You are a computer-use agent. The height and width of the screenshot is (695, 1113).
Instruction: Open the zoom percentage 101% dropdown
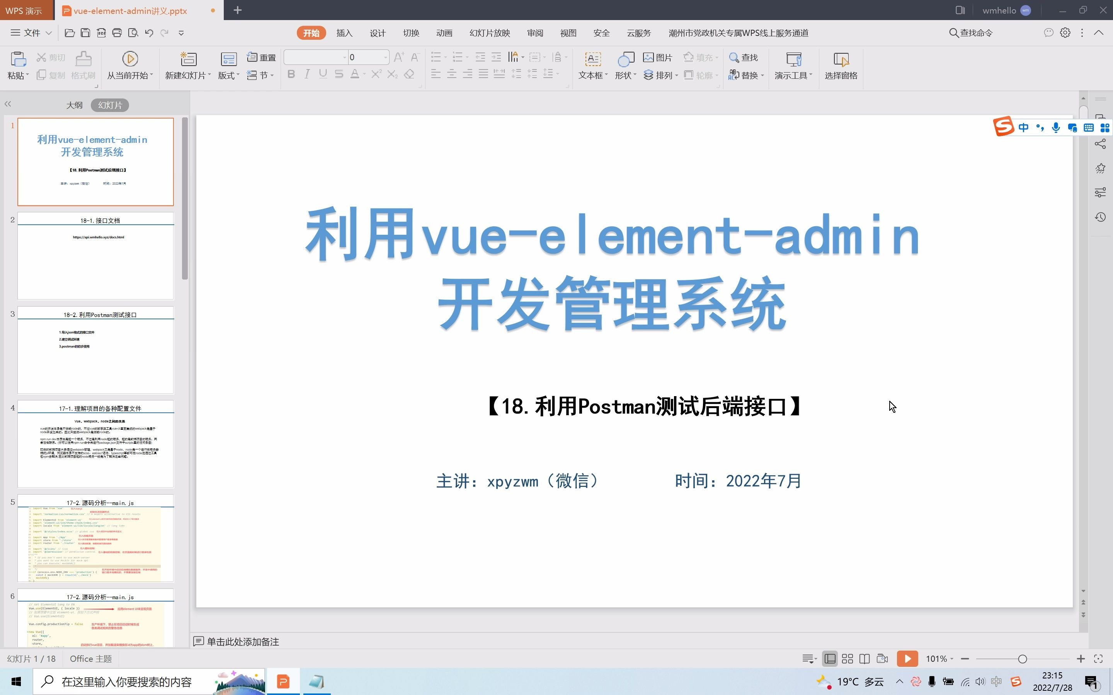coord(951,659)
